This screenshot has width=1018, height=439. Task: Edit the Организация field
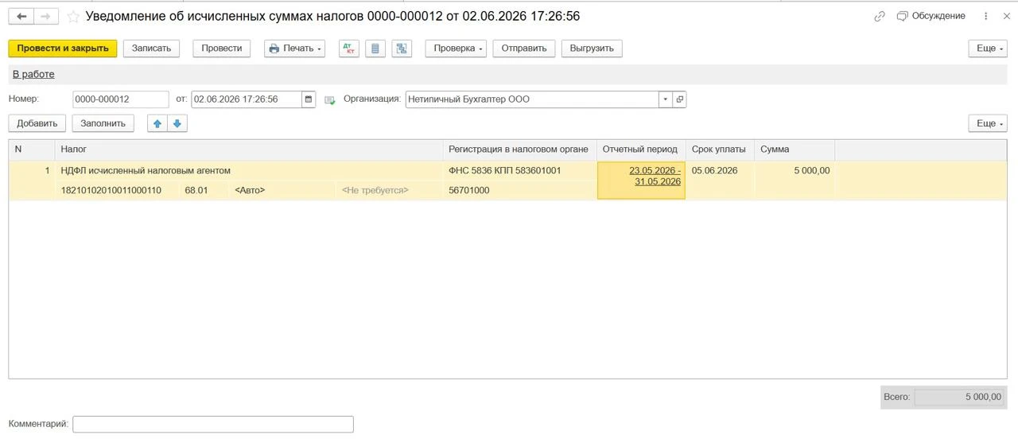(531, 99)
